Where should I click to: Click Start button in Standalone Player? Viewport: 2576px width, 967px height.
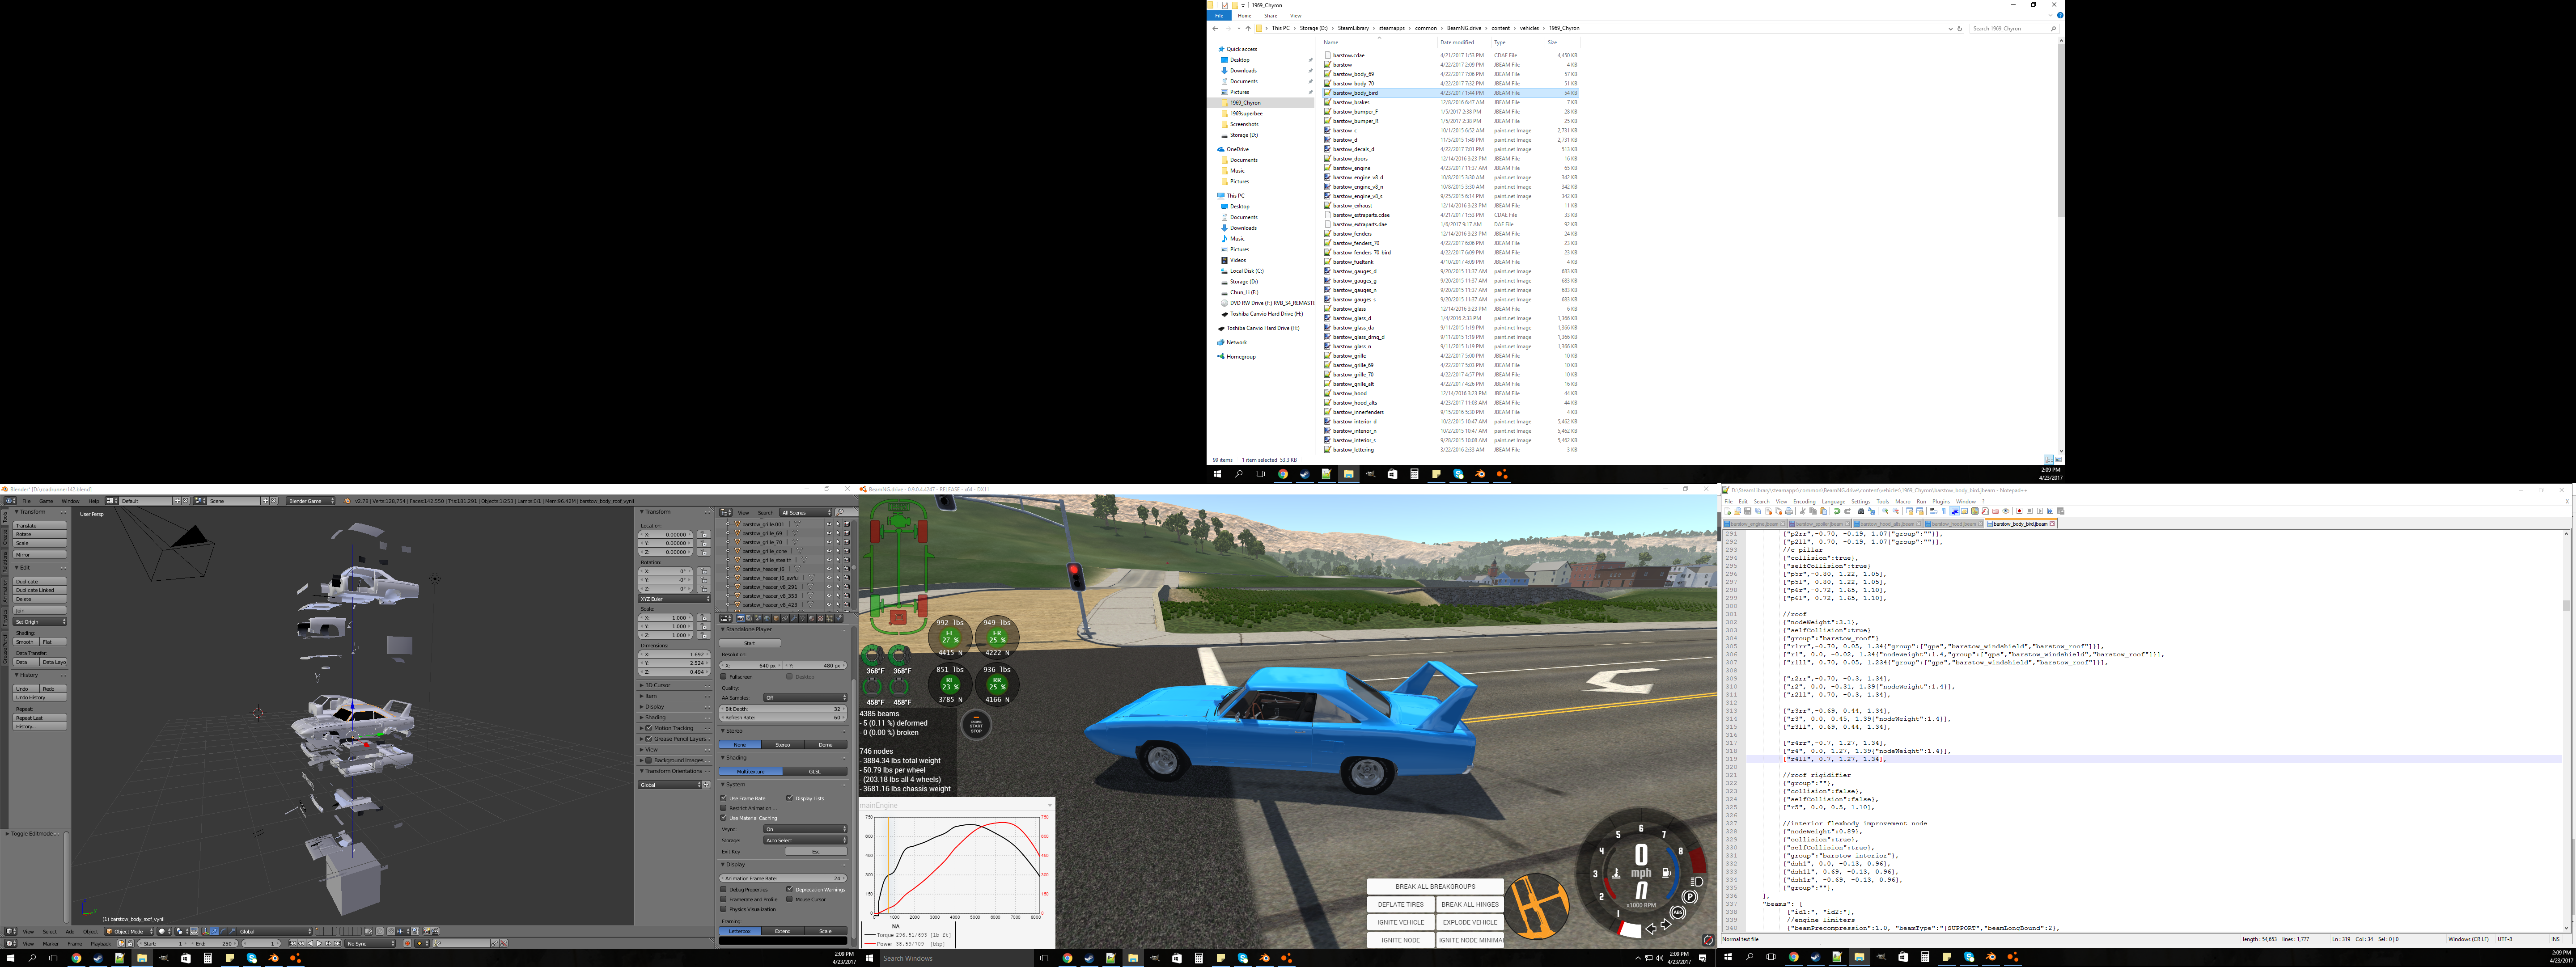point(750,643)
